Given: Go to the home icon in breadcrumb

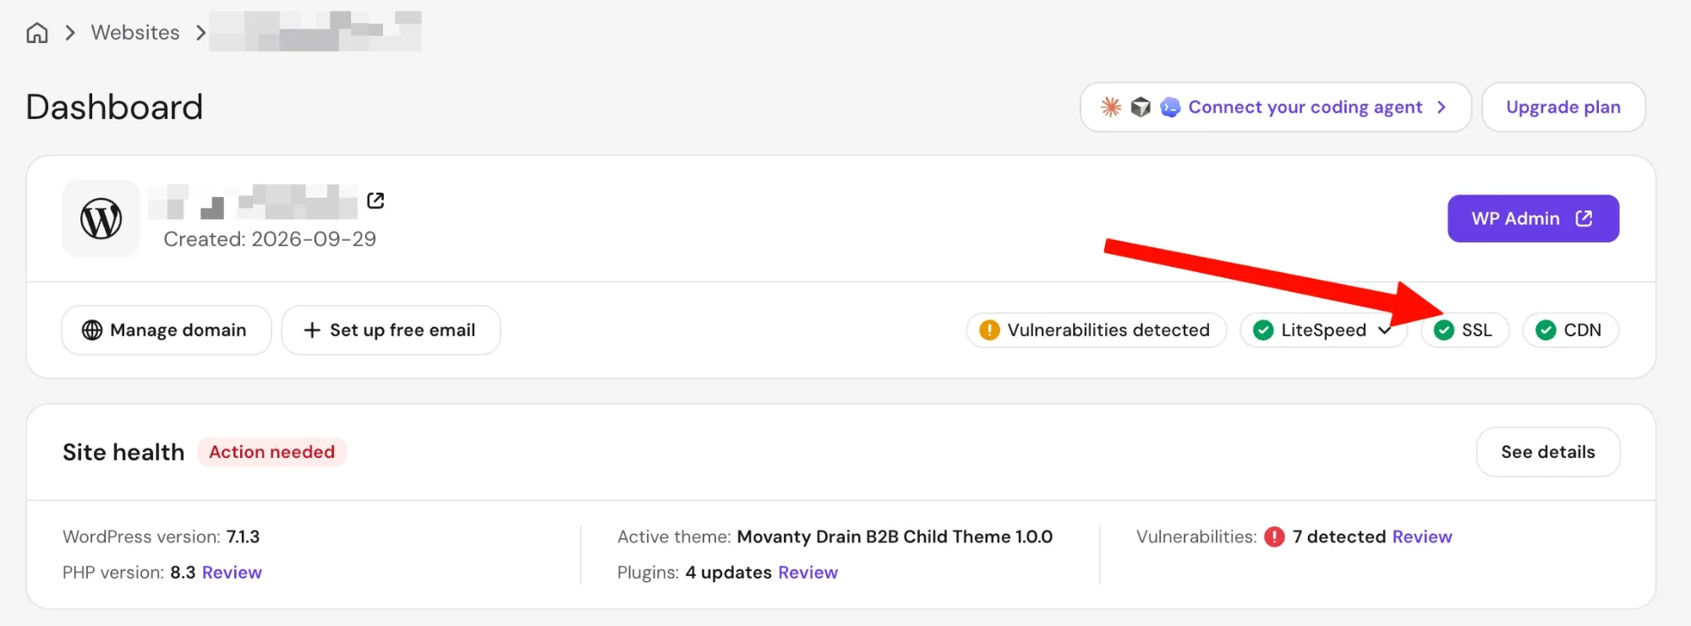Looking at the screenshot, I should click(37, 33).
